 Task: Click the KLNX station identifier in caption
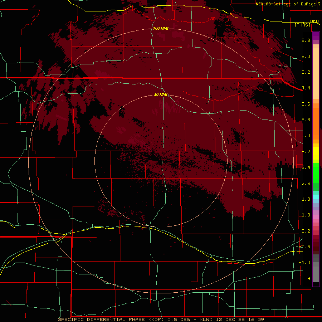206,319
